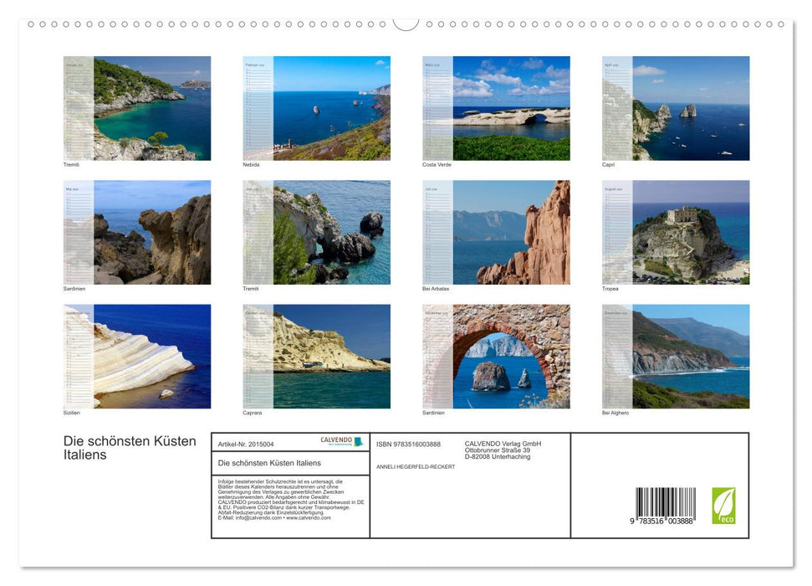Select the Capri April thumbnail
The width and height of the screenshot is (812, 586).
pyautogui.click(x=676, y=107)
